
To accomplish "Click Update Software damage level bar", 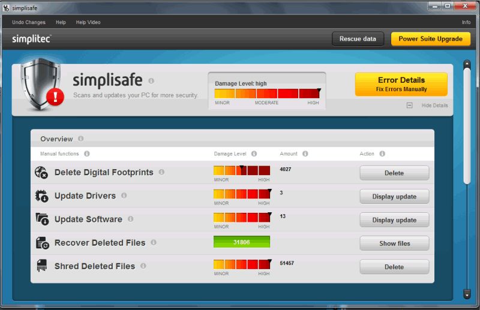I will tap(242, 217).
